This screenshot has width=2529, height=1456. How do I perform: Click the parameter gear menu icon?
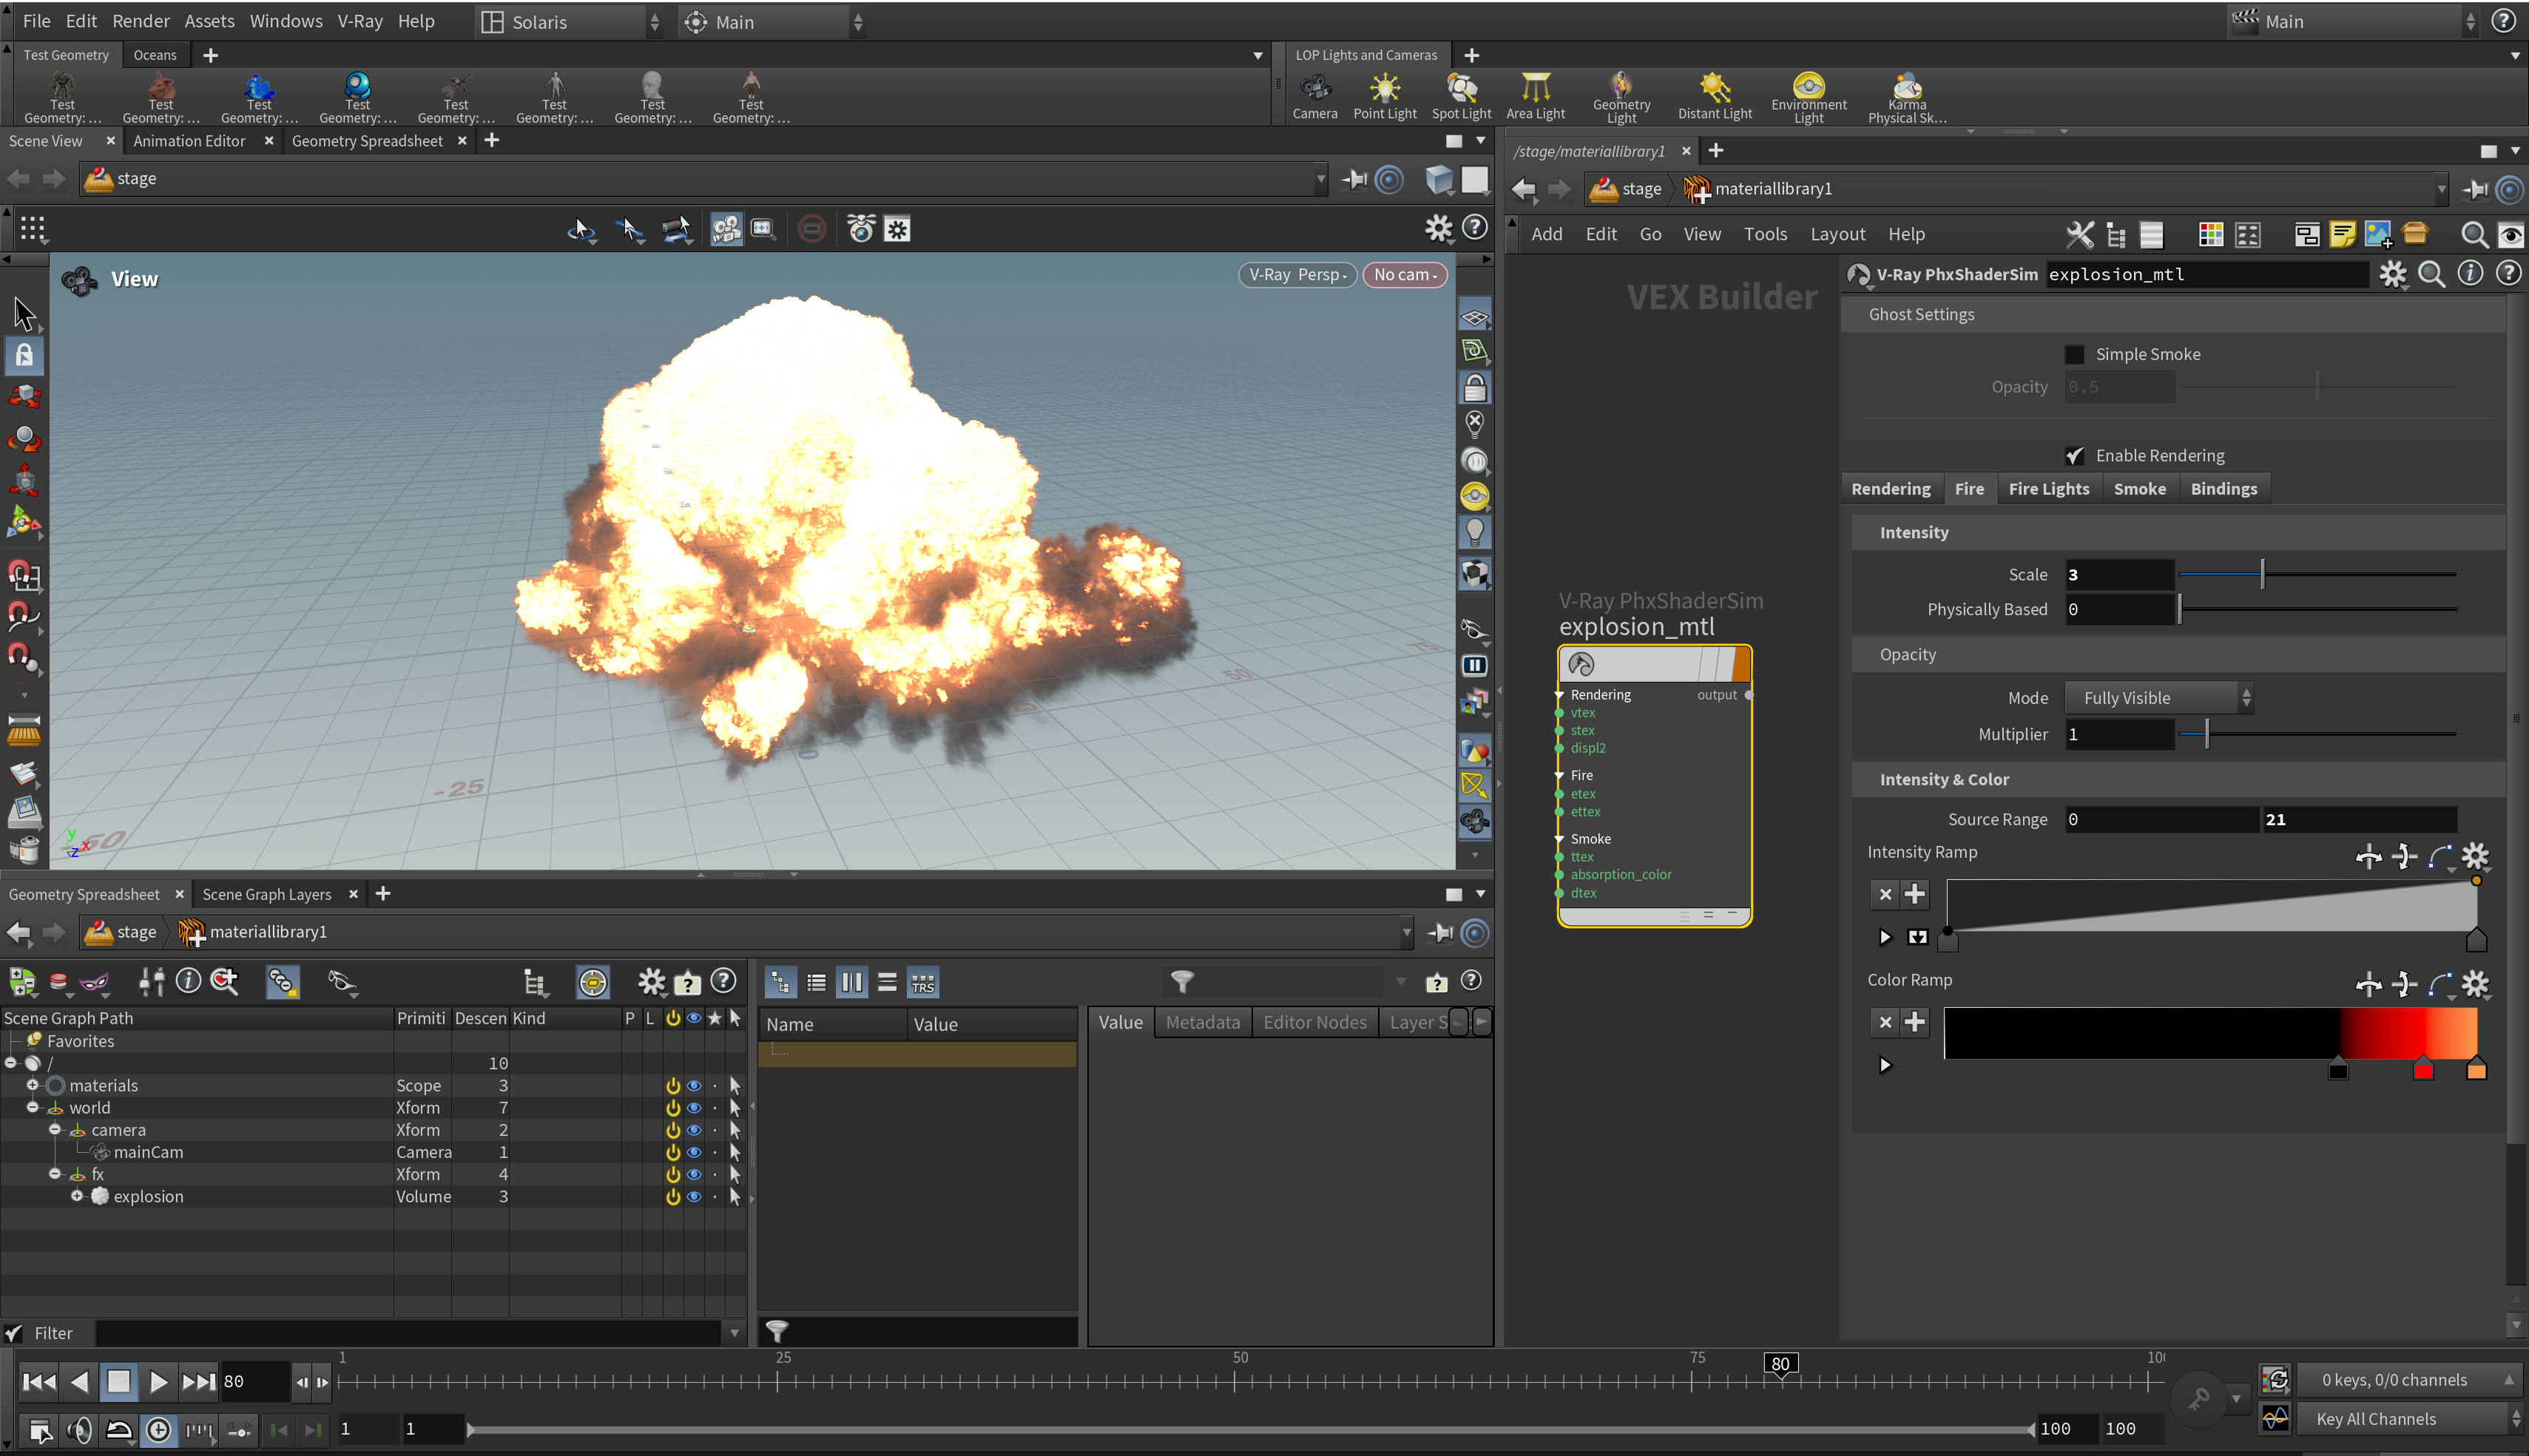[2393, 274]
